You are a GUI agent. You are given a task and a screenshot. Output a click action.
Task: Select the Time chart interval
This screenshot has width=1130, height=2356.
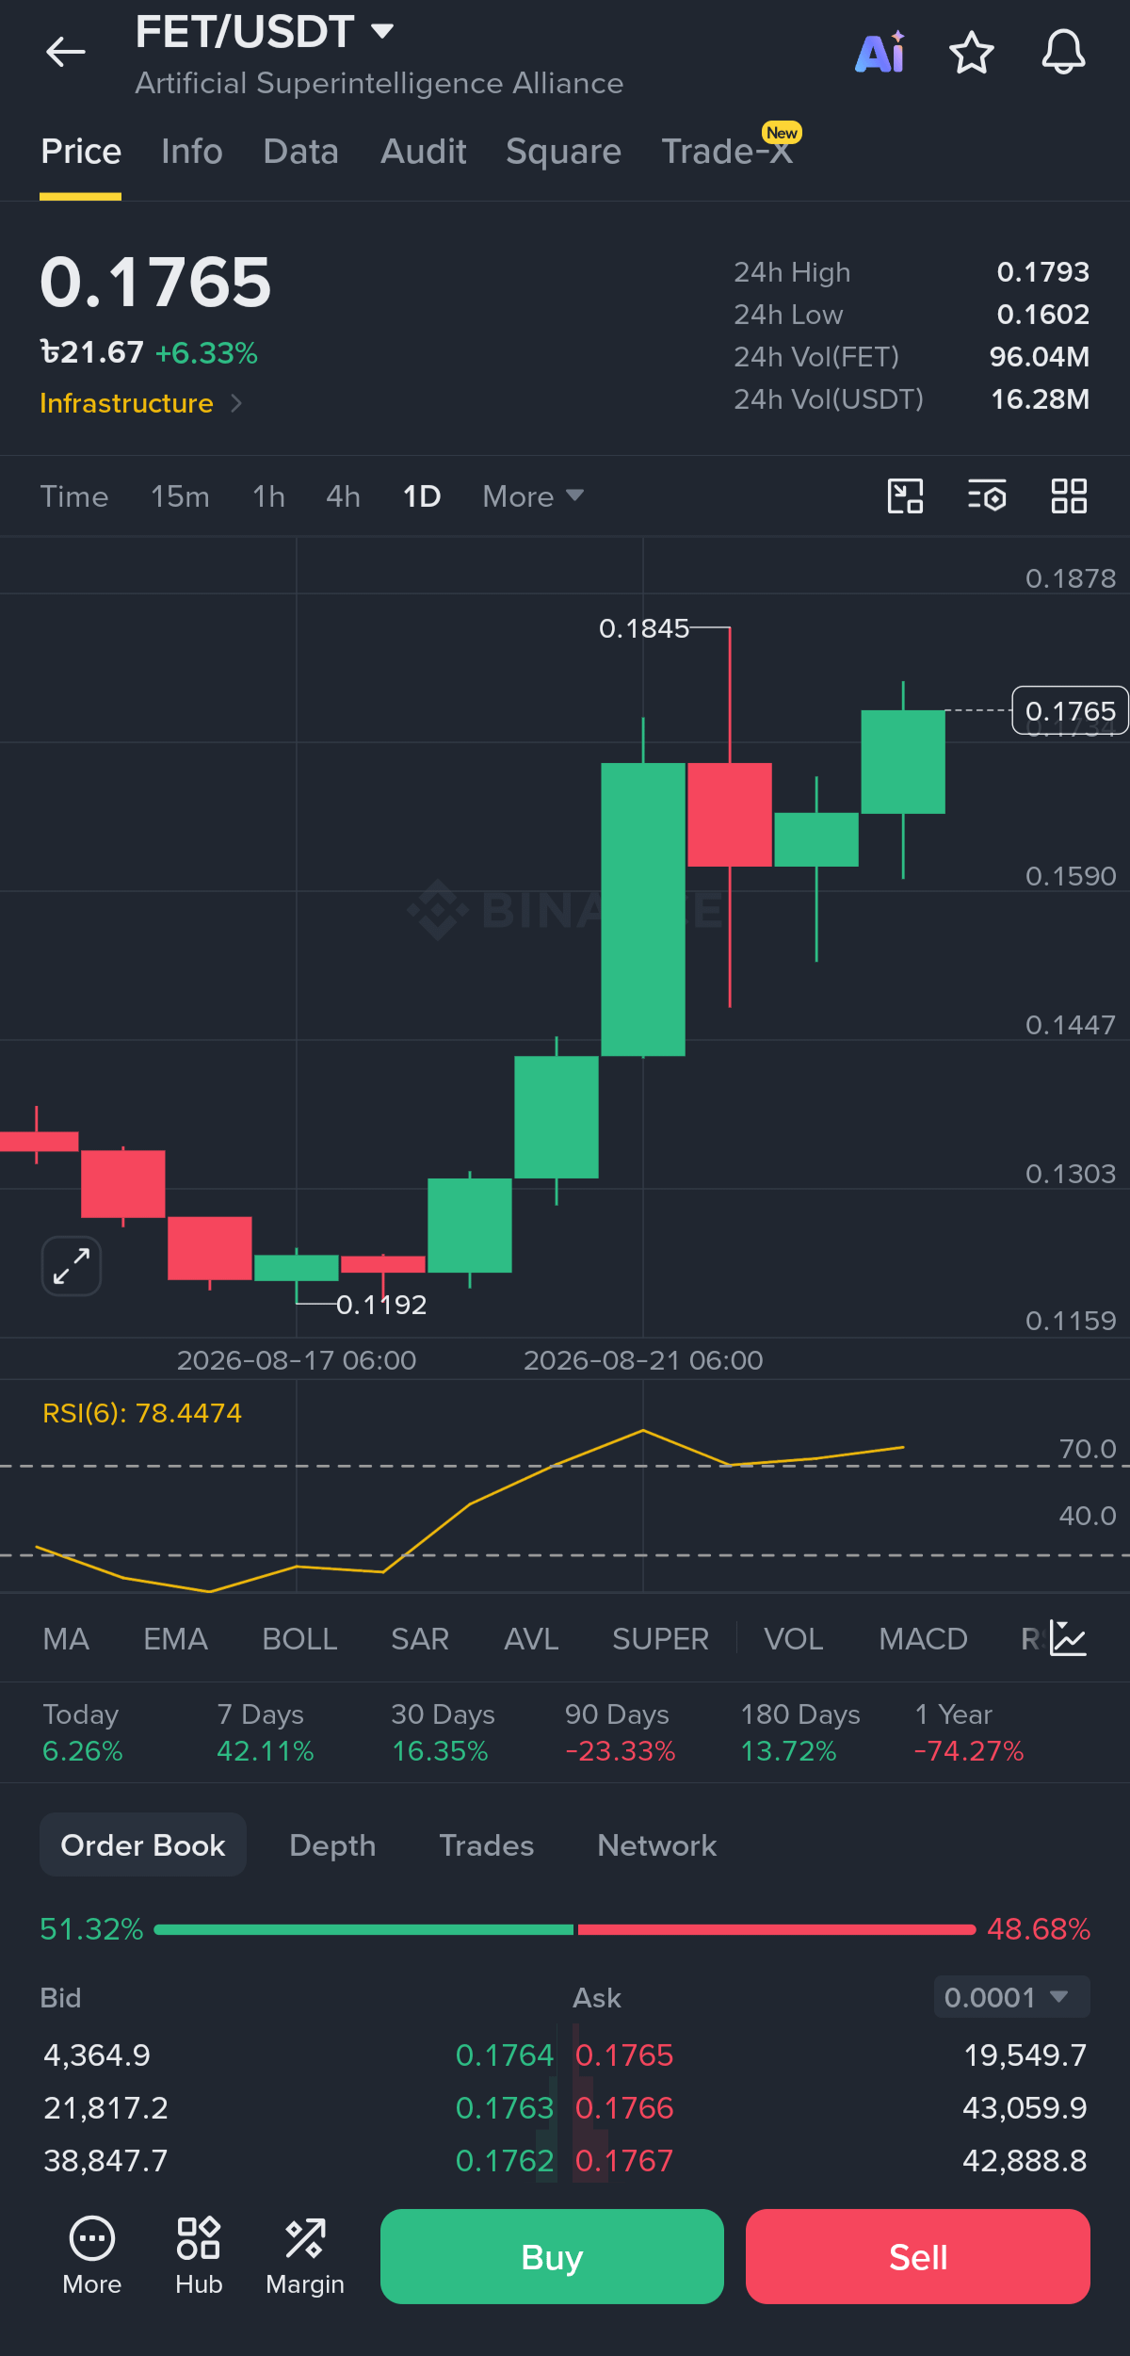[x=74, y=496]
